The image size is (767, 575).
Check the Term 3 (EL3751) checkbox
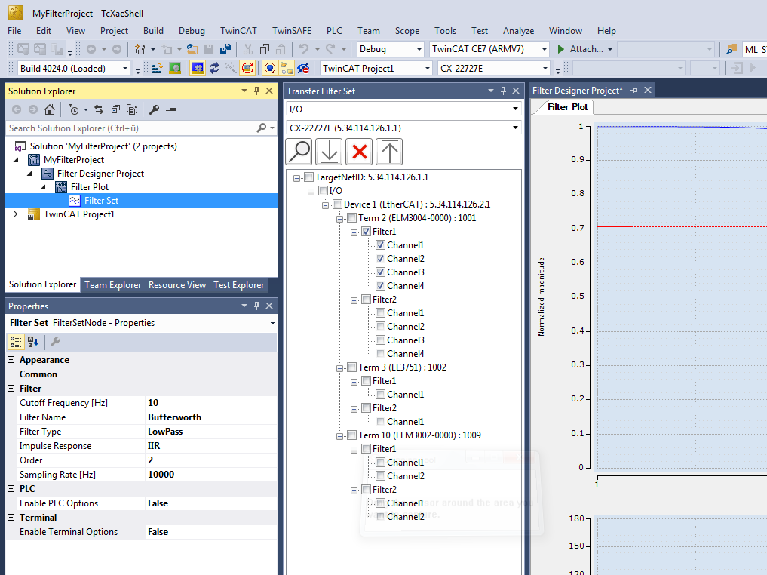click(x=351, y=367)
